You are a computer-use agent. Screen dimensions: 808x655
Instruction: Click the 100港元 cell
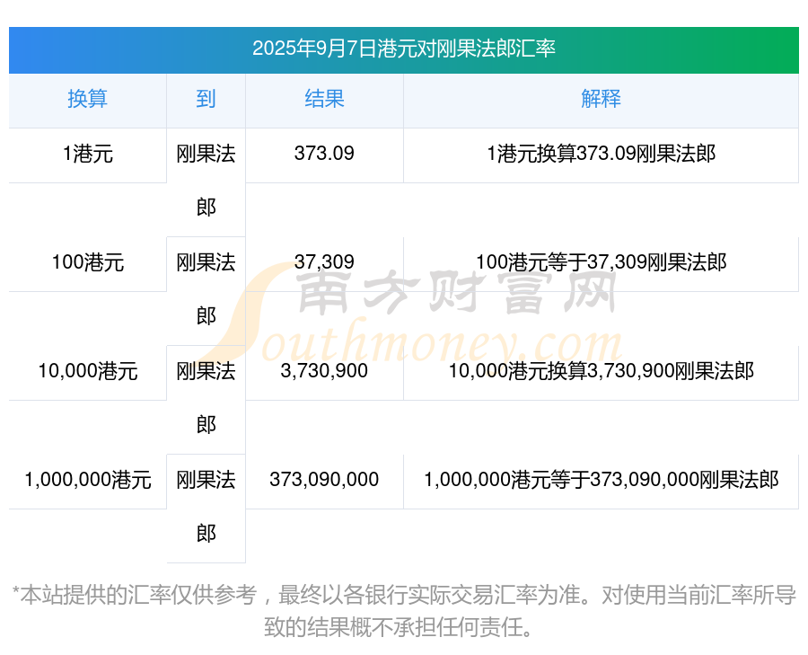pyautogui.click(x=88, y=262)
